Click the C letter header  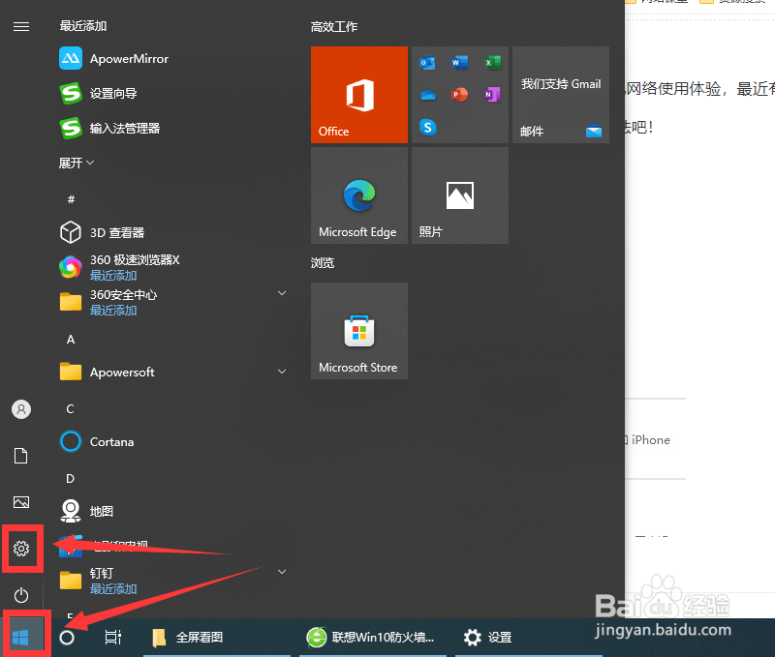(x=70, y=408)
